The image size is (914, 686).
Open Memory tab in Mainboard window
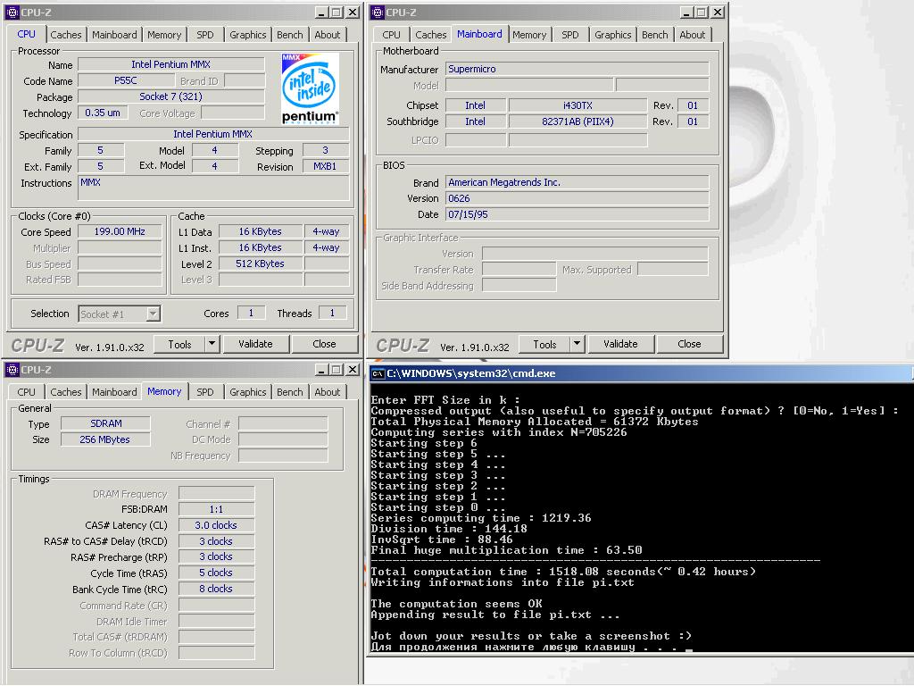[x=529, y=35]
